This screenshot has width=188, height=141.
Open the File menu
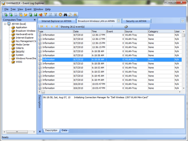click(x=6, y=9)
